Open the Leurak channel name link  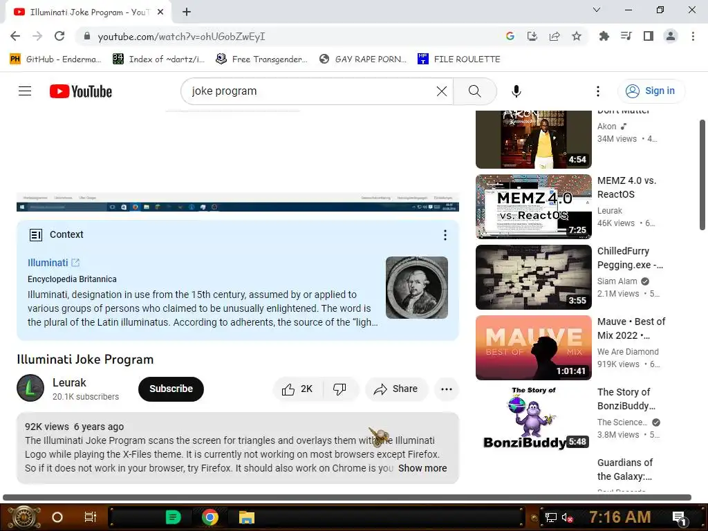tap(69, 382)
